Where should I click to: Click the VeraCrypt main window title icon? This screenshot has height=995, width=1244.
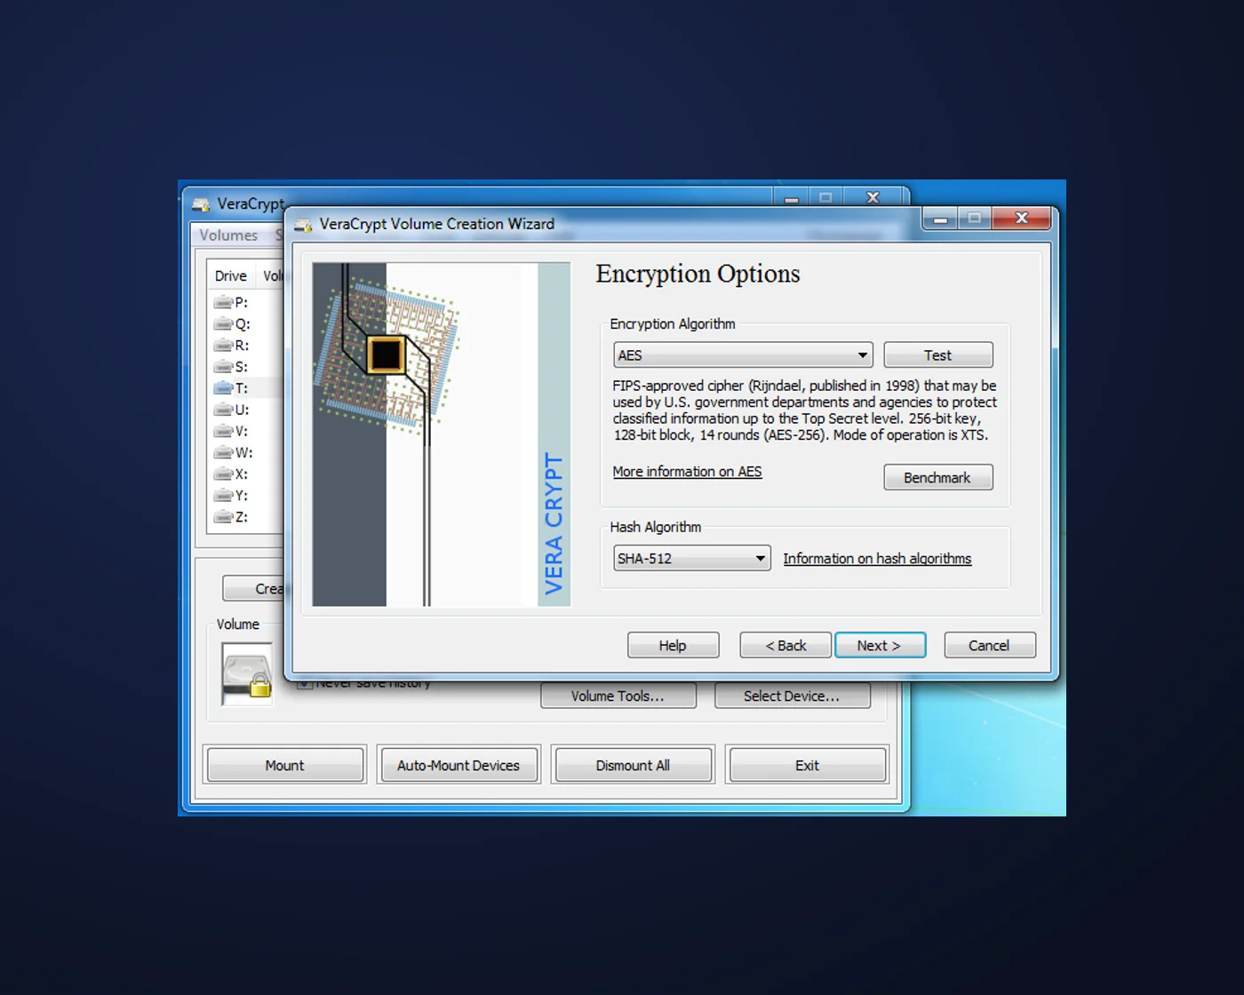(202, 204)
